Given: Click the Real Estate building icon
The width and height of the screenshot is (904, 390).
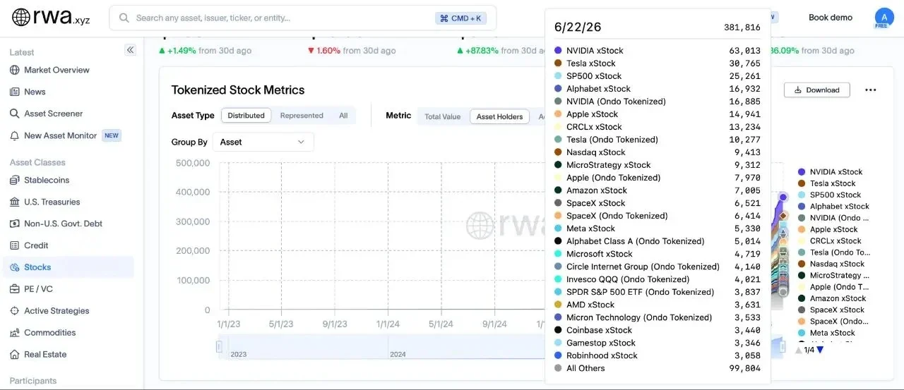Looking at the screenshot, I should click(x=15, y=355).
